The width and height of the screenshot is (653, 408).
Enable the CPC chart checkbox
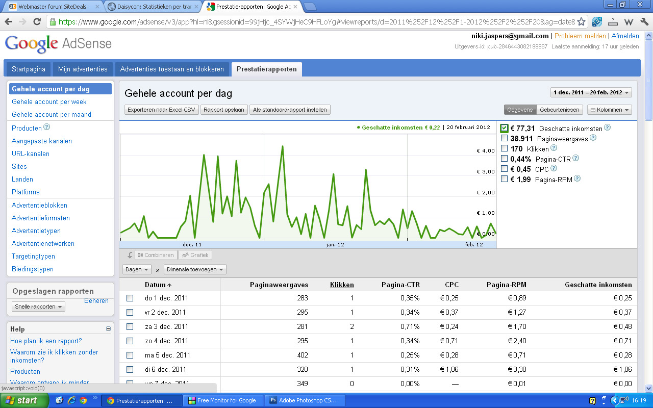click(505, 169)
